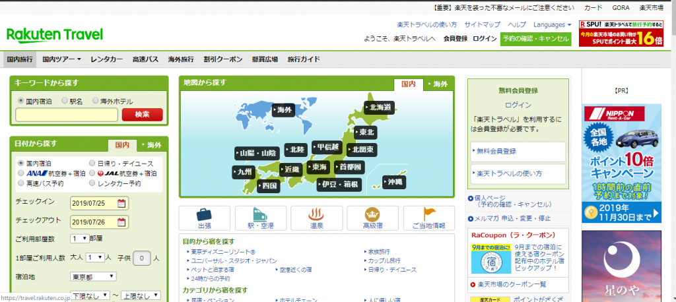This screenshot has height=302, width=676.
Task: Select 九州 region on map
Action: coord(244,172)
